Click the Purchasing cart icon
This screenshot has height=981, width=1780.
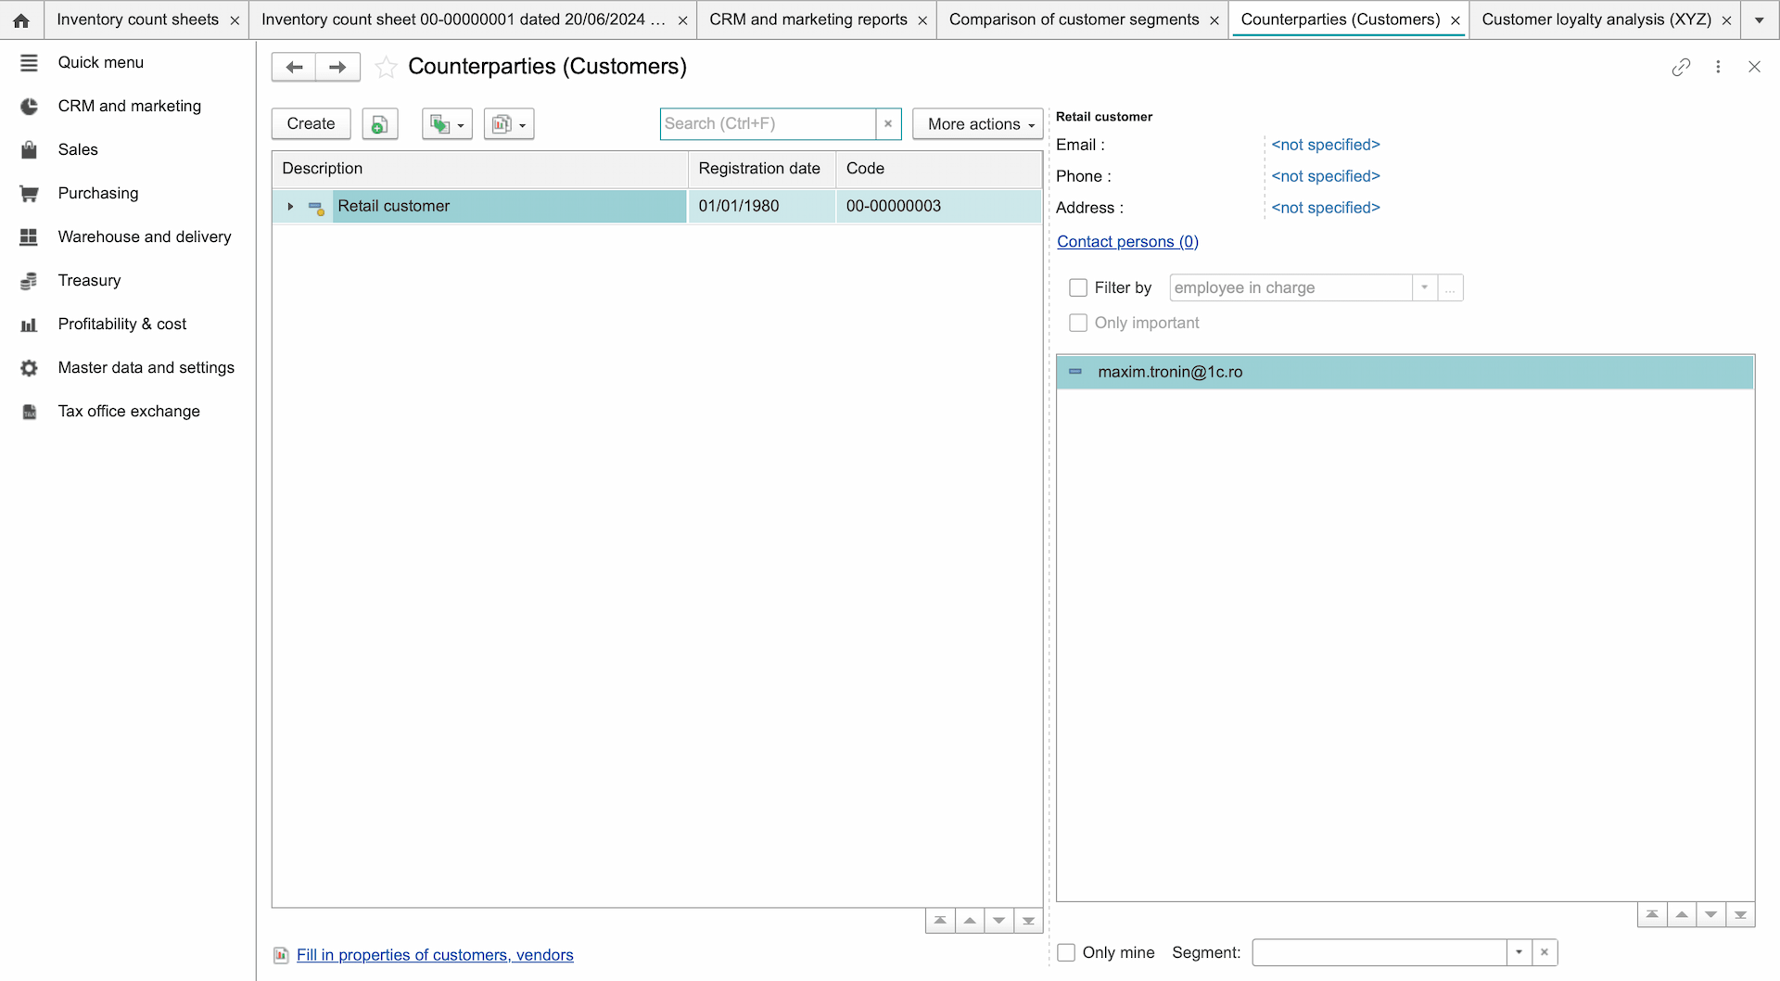[29, 193]
